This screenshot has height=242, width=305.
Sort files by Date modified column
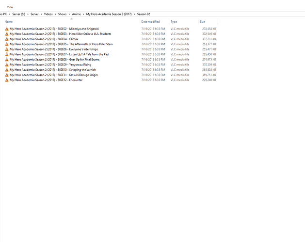pos(150,22)
